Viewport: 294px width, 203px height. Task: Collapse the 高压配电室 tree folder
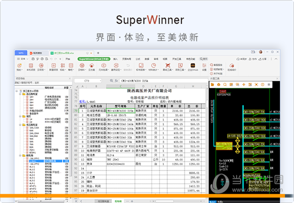pyautogui.click(x=21, y=94)
